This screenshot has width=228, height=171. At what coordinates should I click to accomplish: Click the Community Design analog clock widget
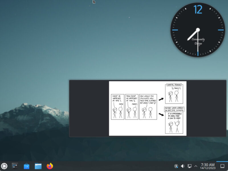click(198, 30)
